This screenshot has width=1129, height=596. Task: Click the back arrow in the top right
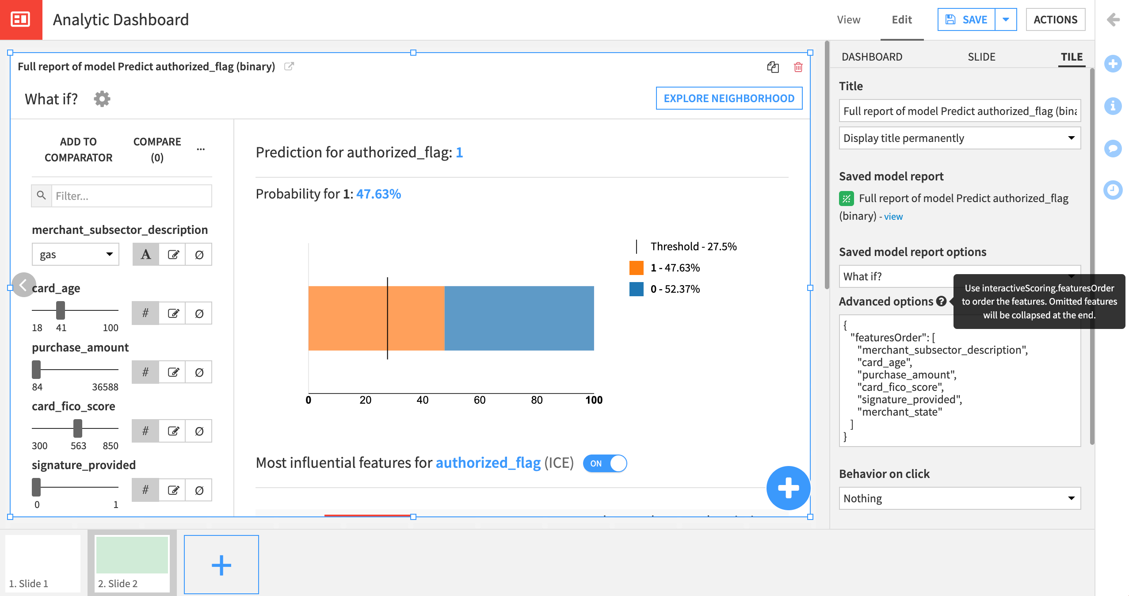point(1113,19)
